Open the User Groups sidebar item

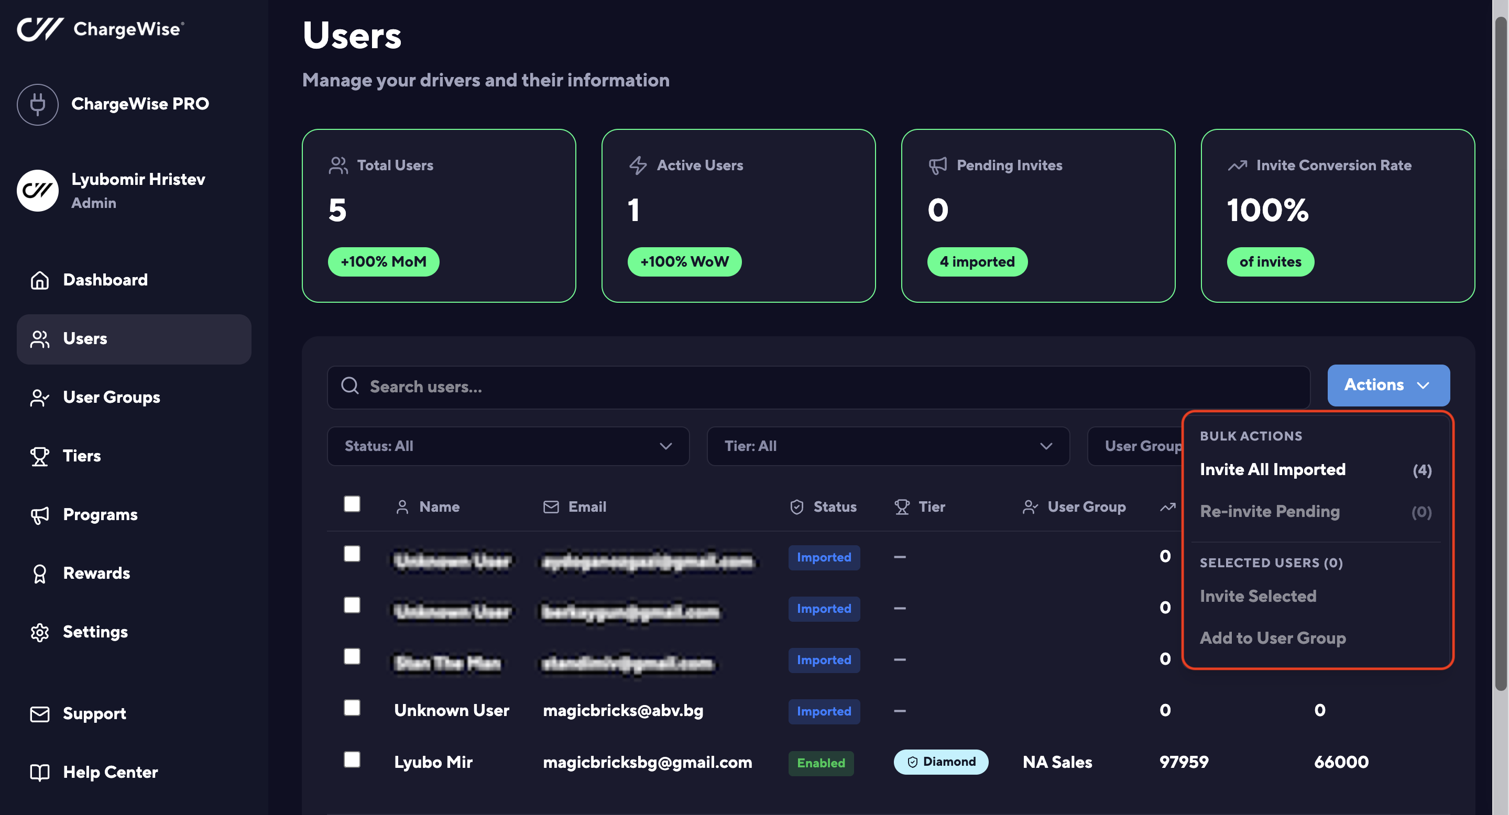tap(111, 398)
